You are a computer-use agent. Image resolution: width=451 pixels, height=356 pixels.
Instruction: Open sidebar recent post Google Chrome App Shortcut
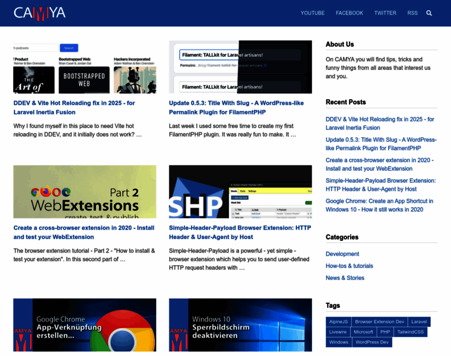click(x=379, y=205)
